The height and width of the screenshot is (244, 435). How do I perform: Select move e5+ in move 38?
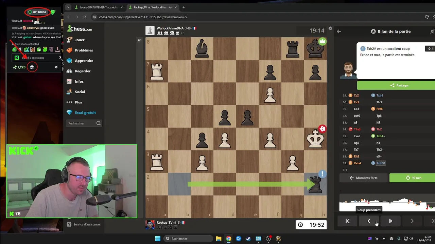click(x=379, y=156)
